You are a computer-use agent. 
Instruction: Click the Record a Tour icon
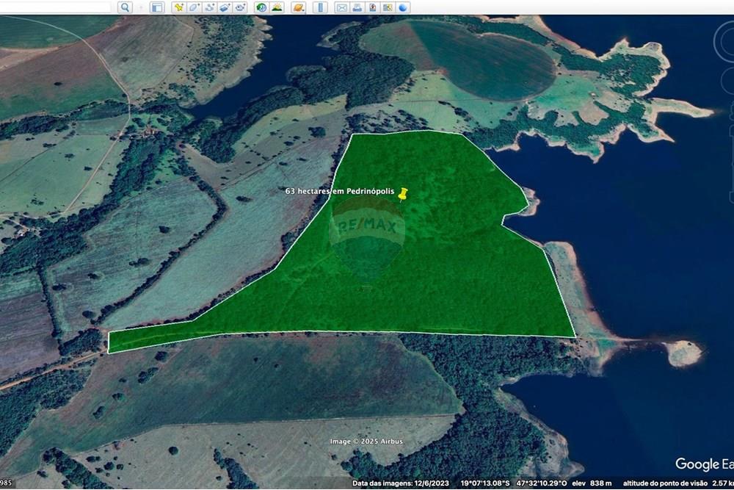[240, 7]
